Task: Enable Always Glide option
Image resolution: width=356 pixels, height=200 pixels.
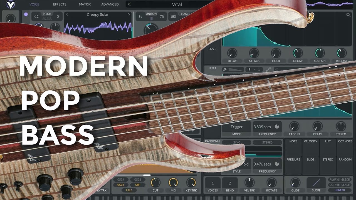Action: coord(340,180)
